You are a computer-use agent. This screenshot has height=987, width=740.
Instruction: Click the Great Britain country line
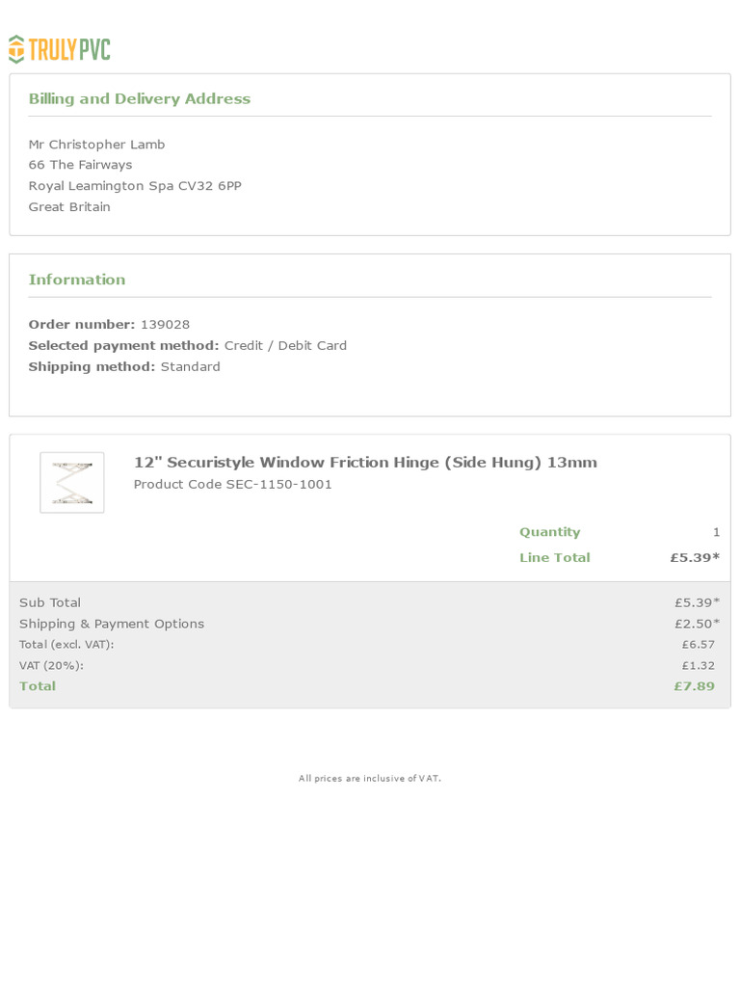(69, 207)
